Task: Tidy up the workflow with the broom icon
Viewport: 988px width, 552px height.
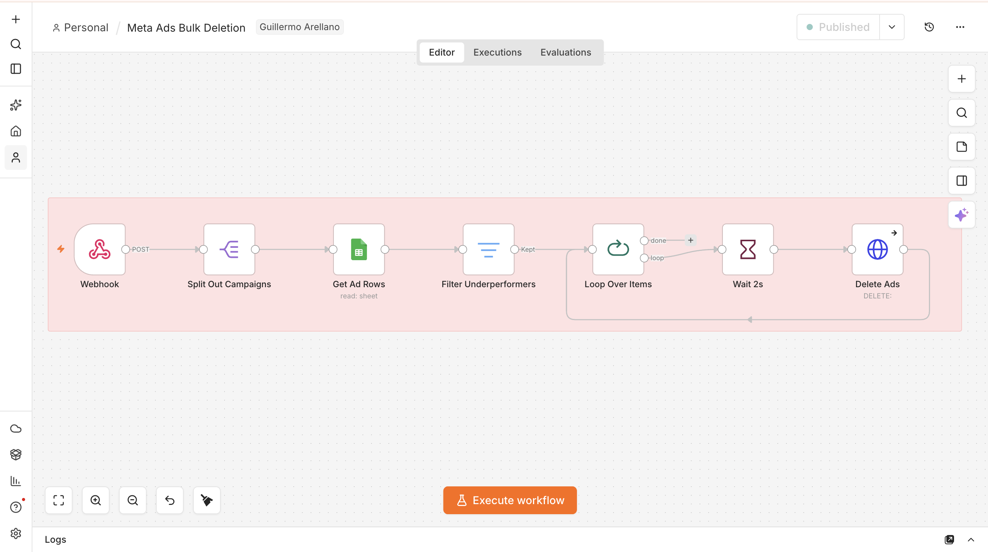Action: (207, 500)
